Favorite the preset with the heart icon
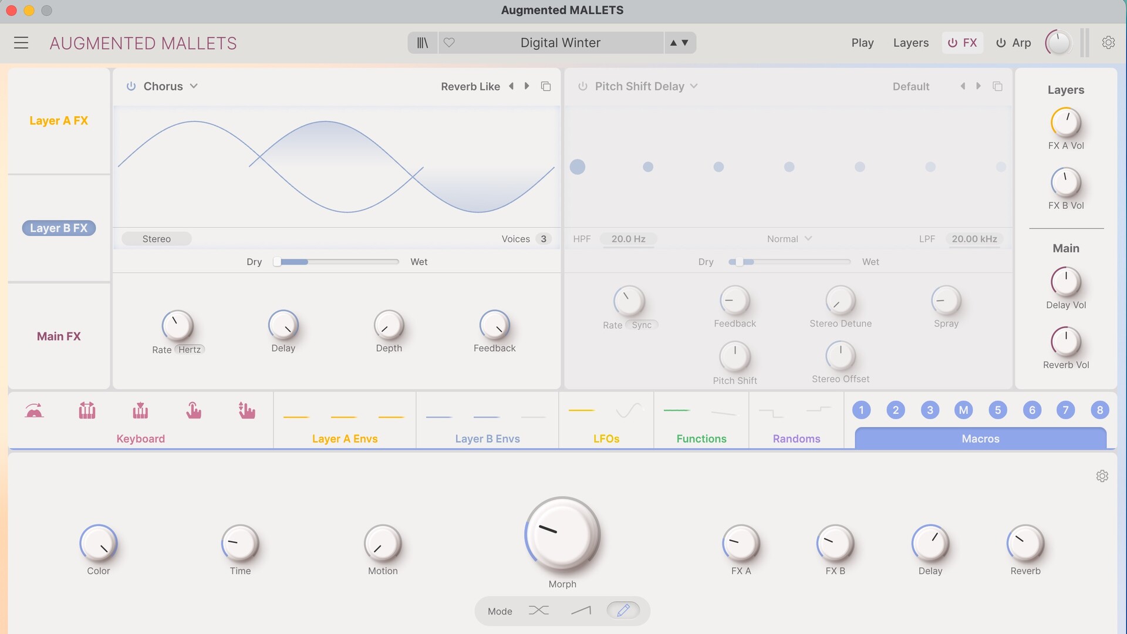Viewport: 1127px width, 634px height. pos(449,43)
